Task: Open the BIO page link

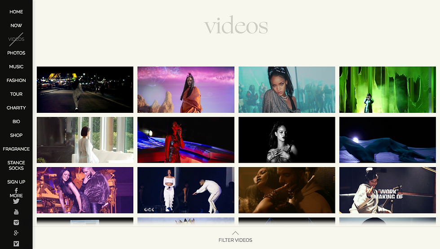Action: [x=16, y=121]
